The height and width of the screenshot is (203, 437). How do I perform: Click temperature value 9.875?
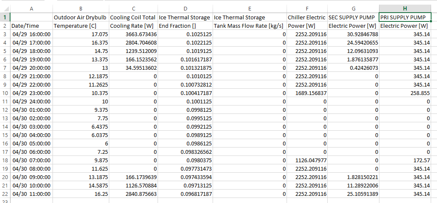(x=81, y=160)
